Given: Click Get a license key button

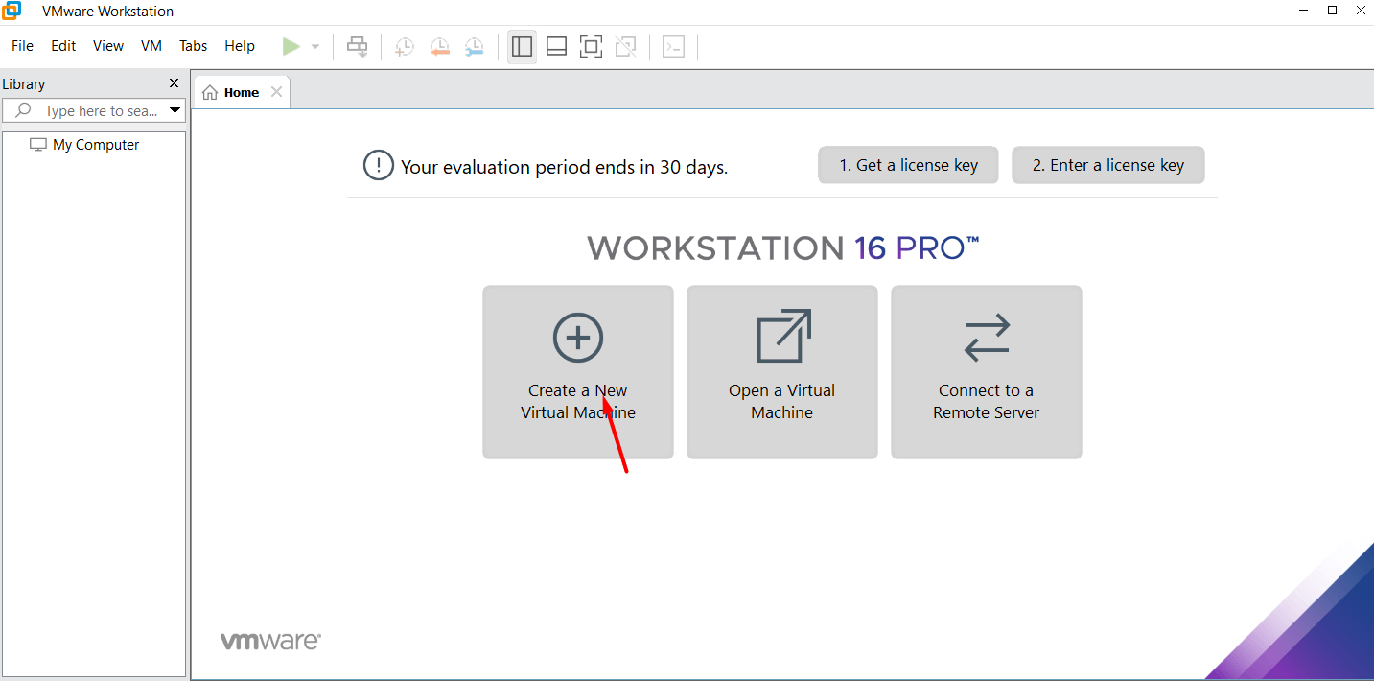Looking at the screenshot, I should (x=908, y=165).
